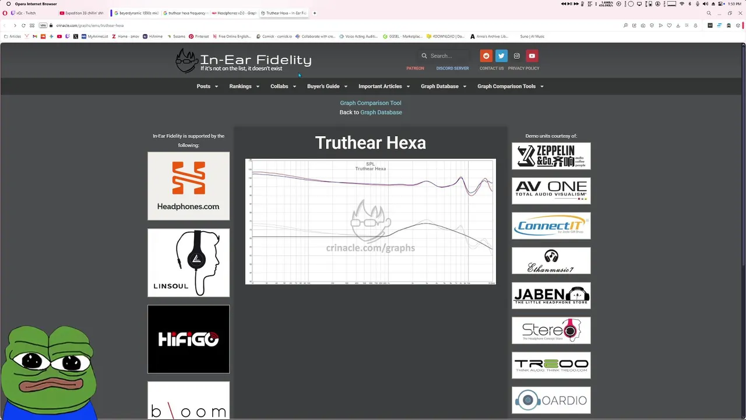Expand the Posts menu
The height and width of the screenshot is (420, 746).
[x=207, y=86]
